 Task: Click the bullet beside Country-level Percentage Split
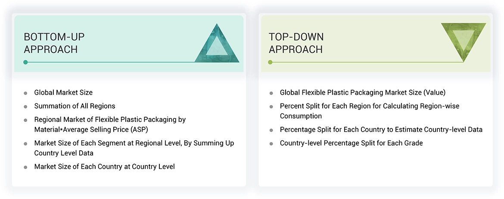271,143
